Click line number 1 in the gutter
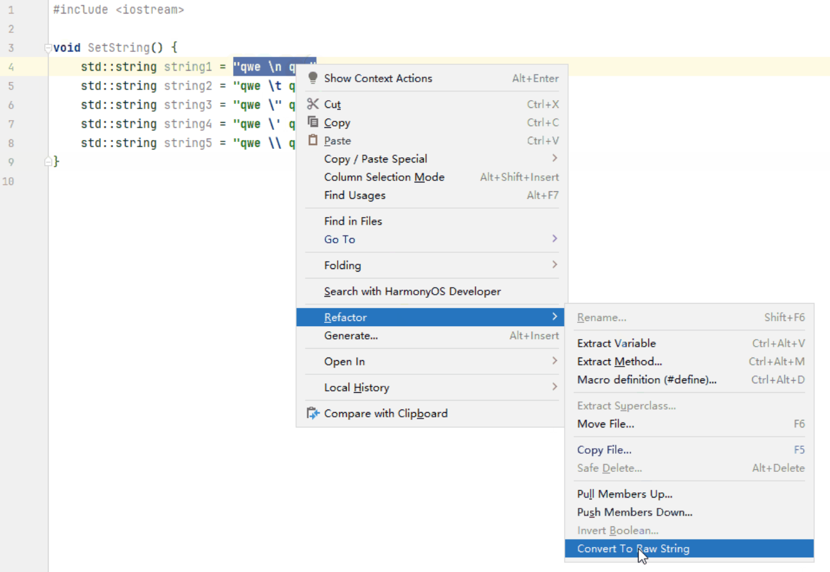The height and width of the screenshot is (572, 830). [11, 10]
